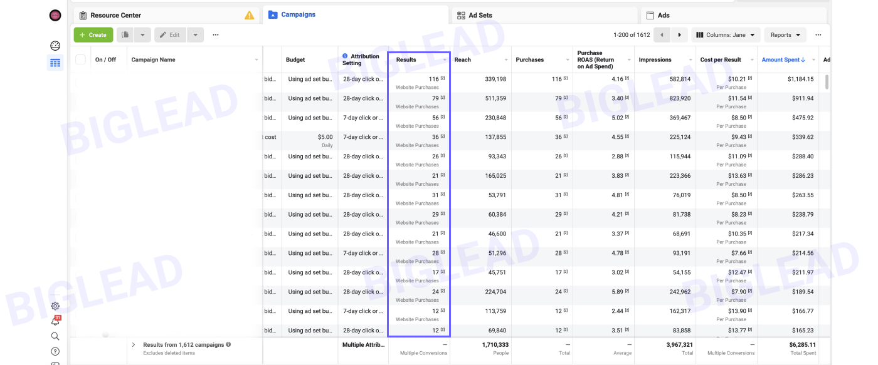Viewport: 878px width, 365px height.
Task: Open the help question mark icon
Action: [x=55, y=351]
